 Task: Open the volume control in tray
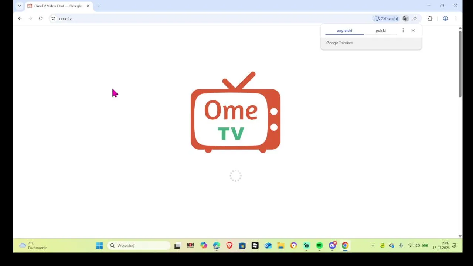tap(417, 246)
